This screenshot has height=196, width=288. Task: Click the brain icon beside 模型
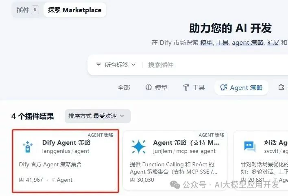tap(148, 87)
